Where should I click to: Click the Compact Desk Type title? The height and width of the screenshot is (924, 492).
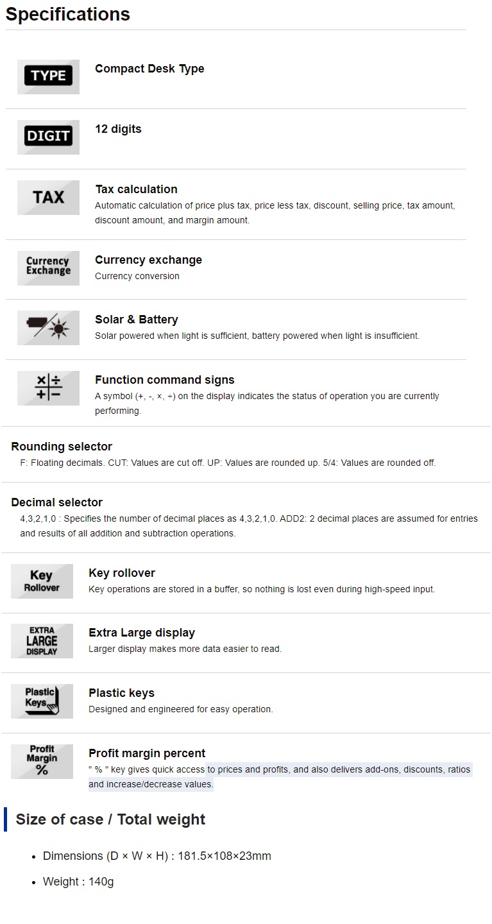click(x=149, y=69)
